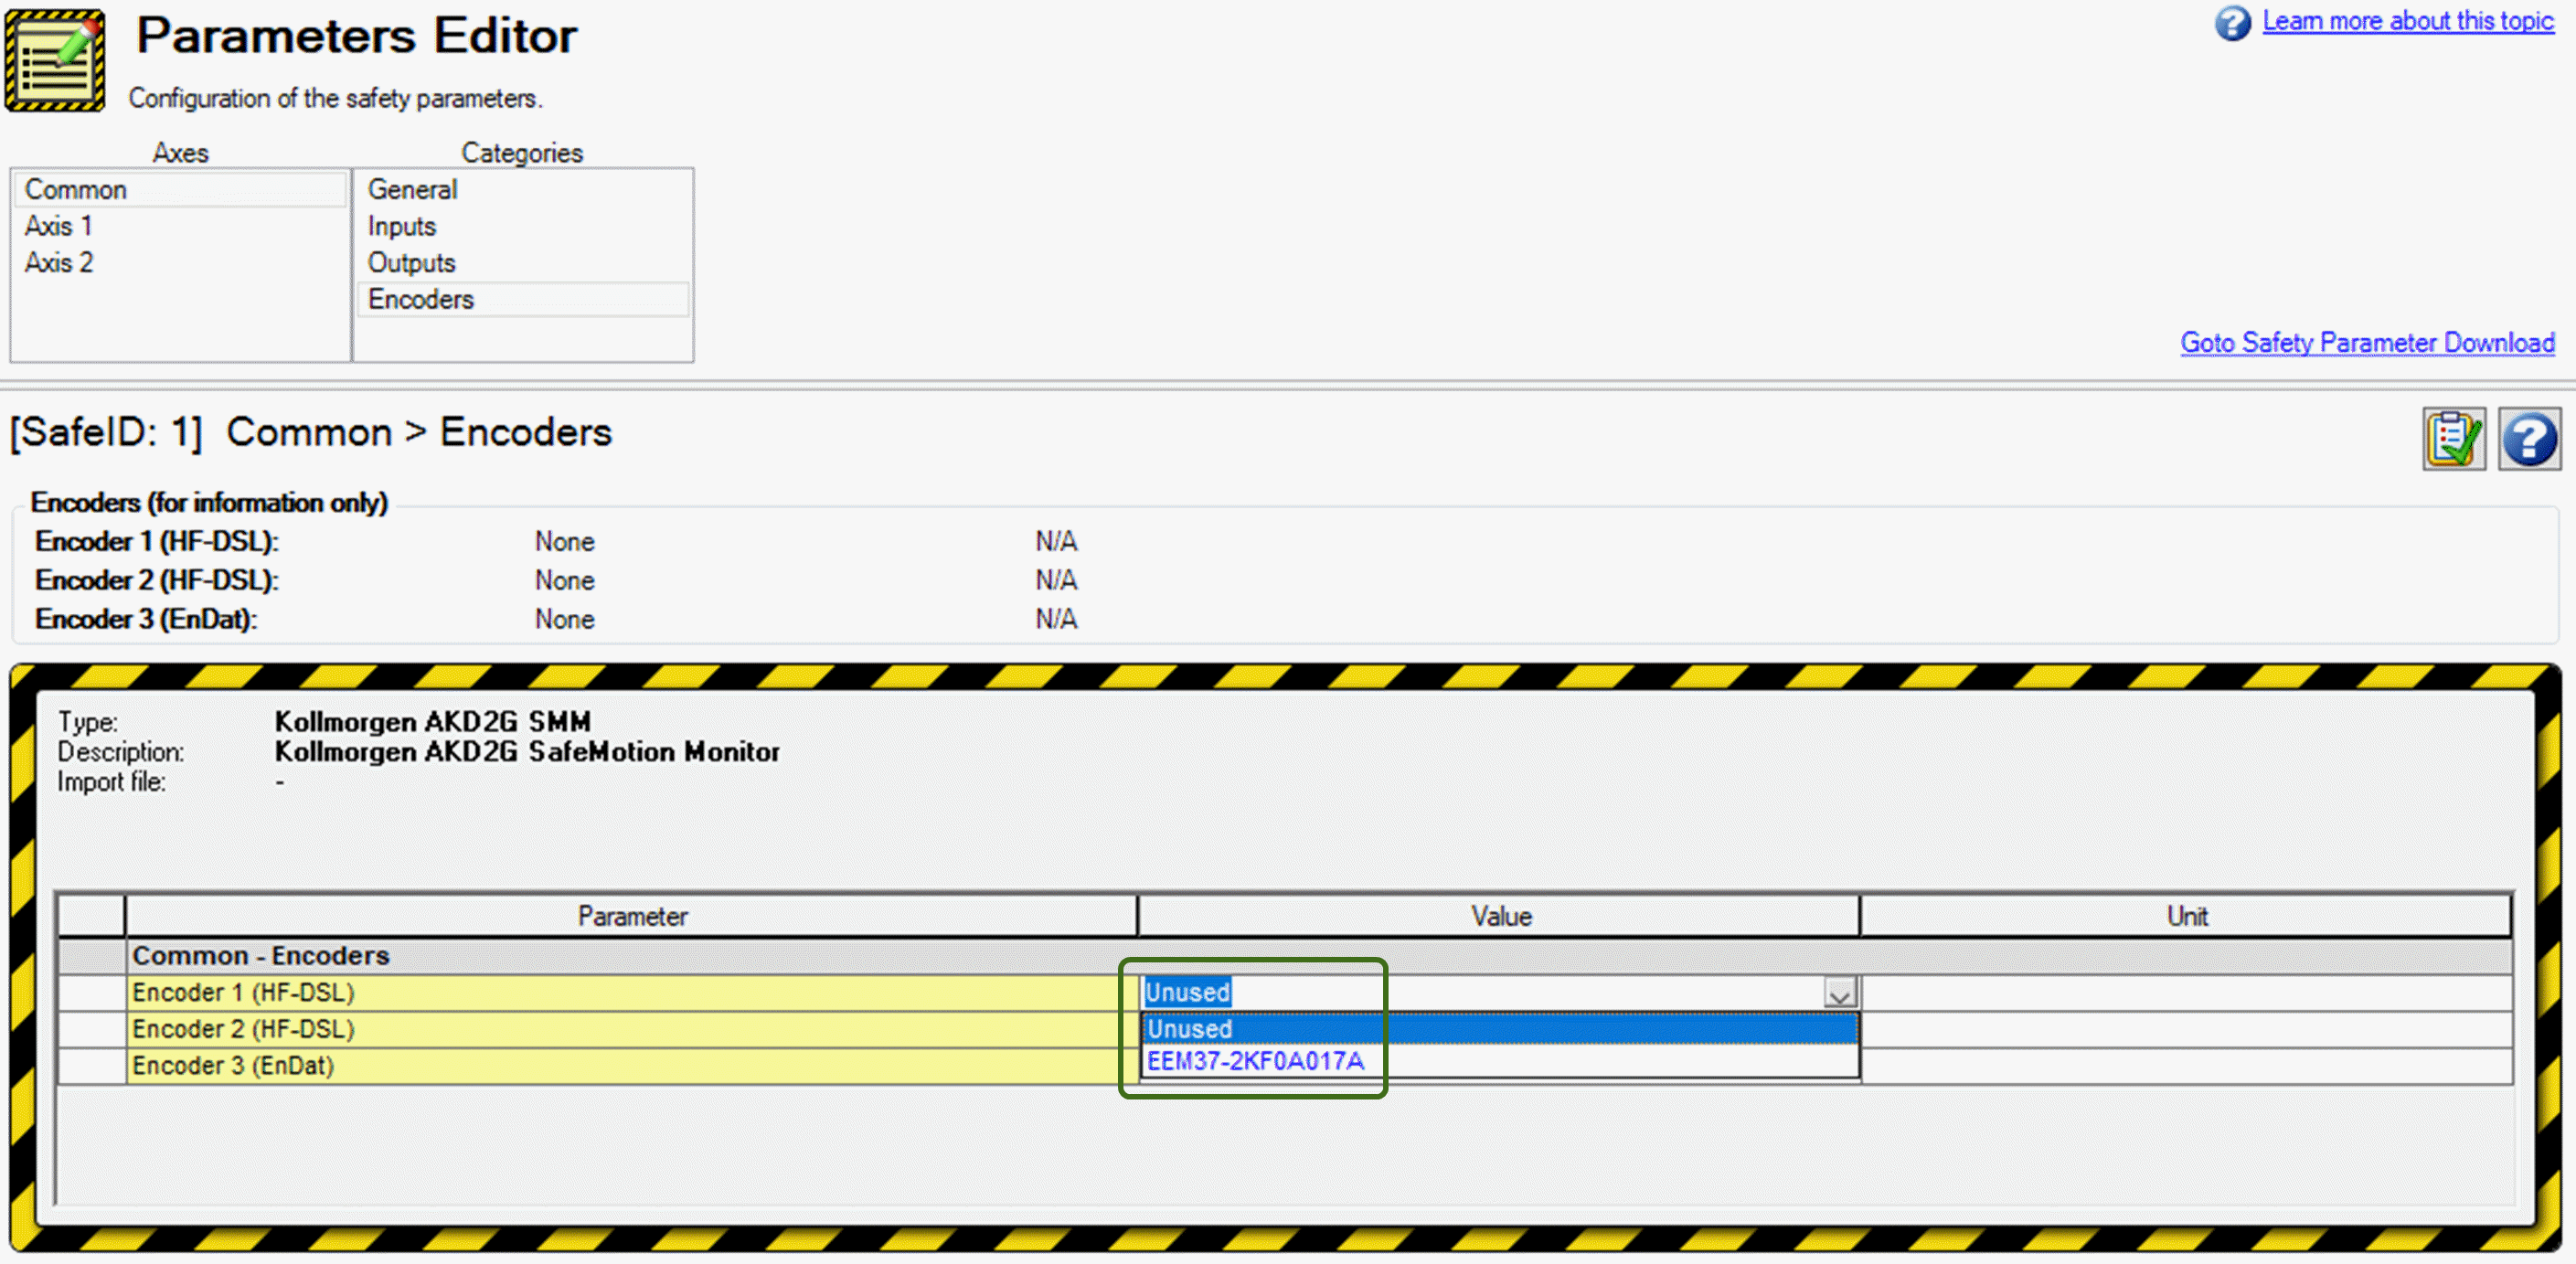The image size is (2576, 1264).
Task: Click the Kollmorgen AKD2G SMM type value
Action: click(433, 721)
